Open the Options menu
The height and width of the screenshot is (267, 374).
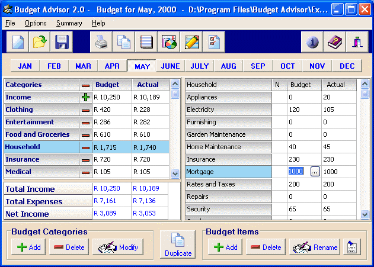tap(36, 23)
